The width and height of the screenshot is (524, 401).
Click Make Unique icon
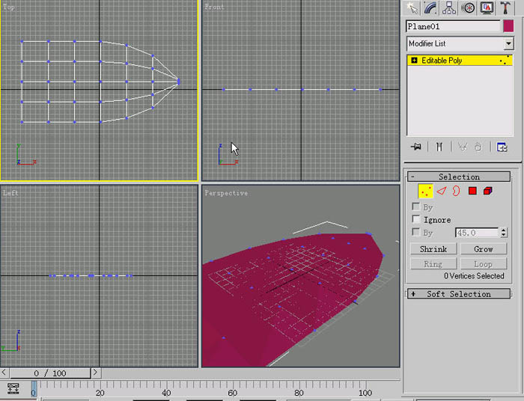click(x=463, y=147)
